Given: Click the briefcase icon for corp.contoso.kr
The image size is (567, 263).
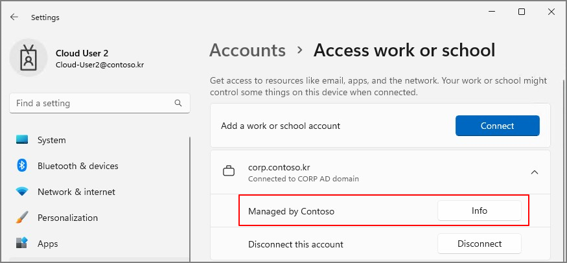Looking at the screenshot, I should [229, 171].
